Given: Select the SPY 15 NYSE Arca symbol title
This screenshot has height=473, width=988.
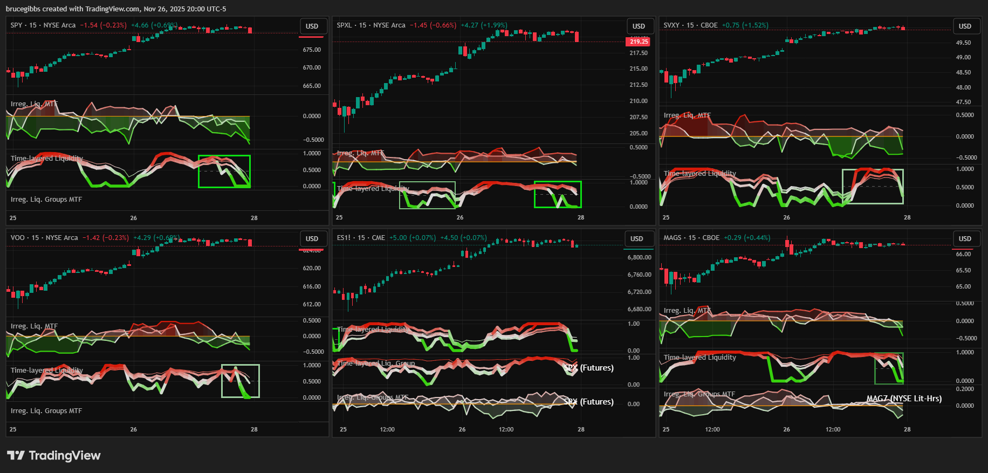Looking at the screenshot, I should tap(43, 25).
